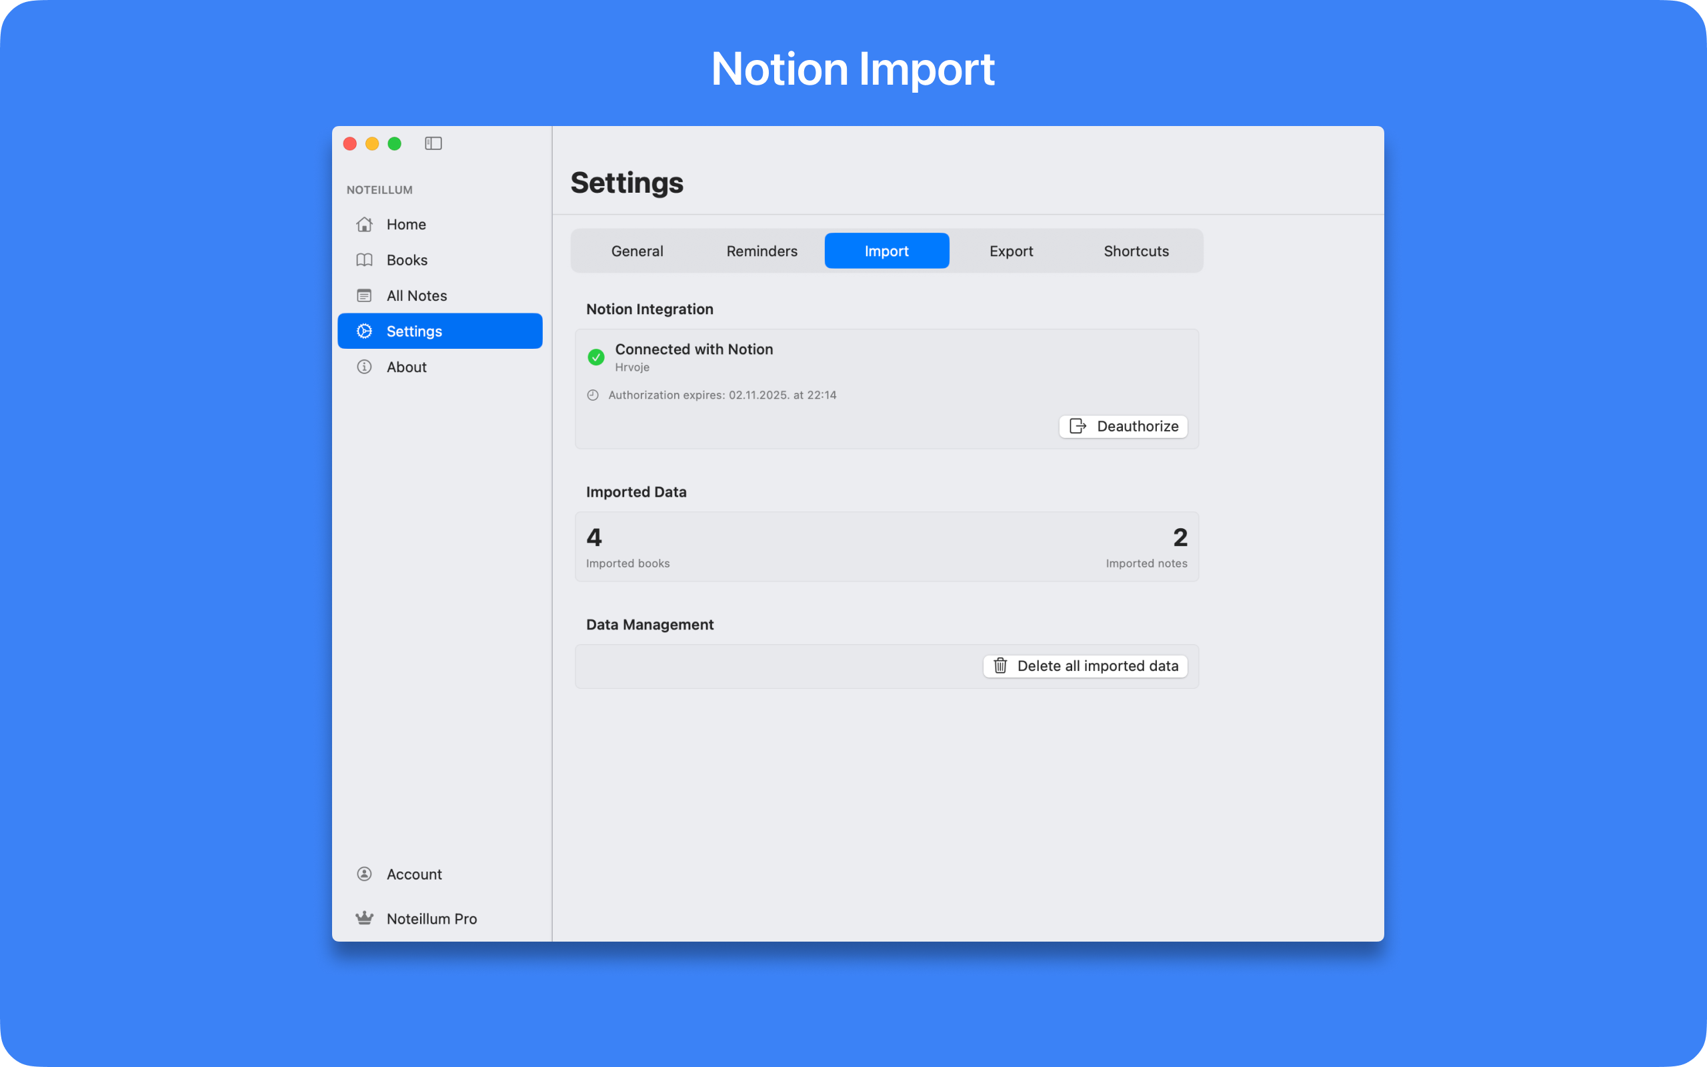Click the clock icon beside authorization expiry

coord(593,395)
